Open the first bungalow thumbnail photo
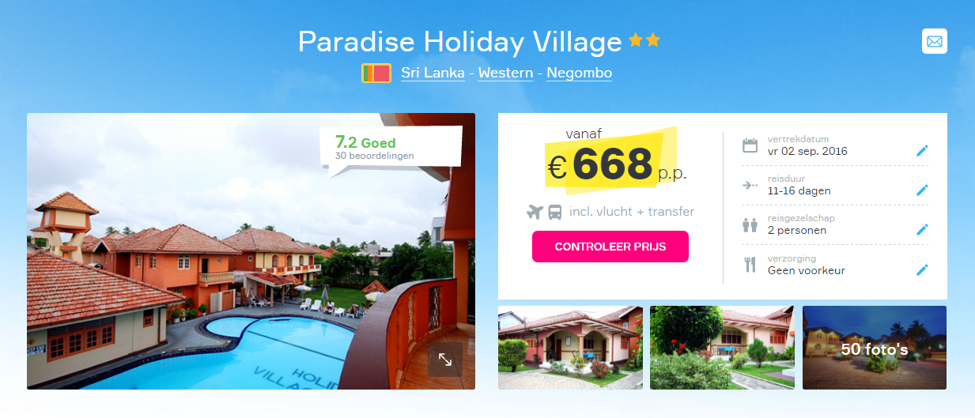Image resolution: width=975 pixels, height=418 pixels. [570, 348]
